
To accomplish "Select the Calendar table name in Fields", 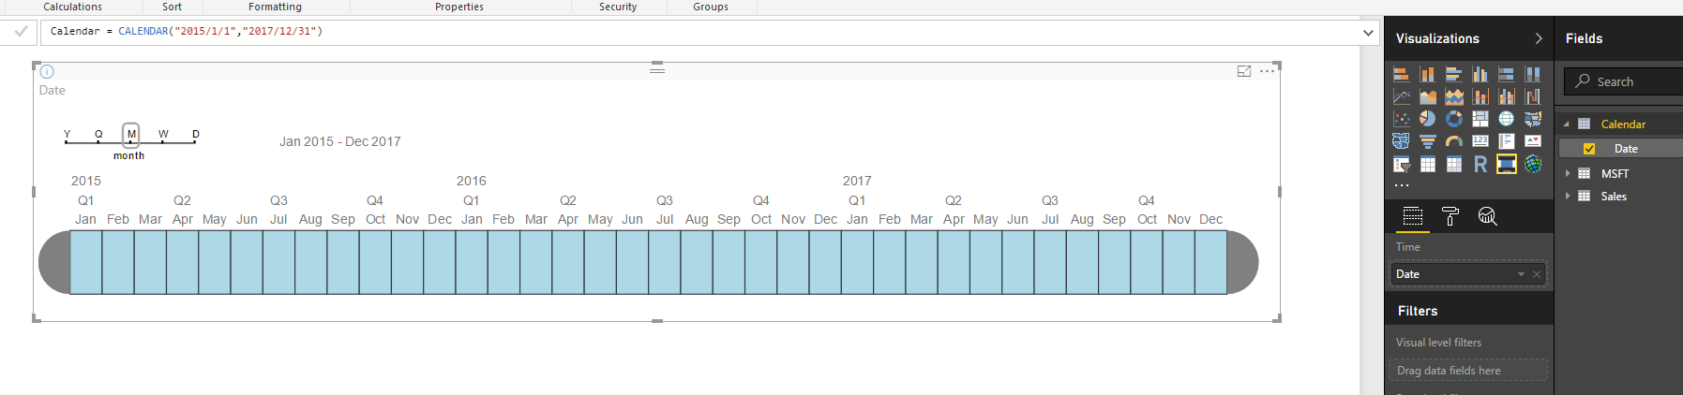I will pos(1623,124).
